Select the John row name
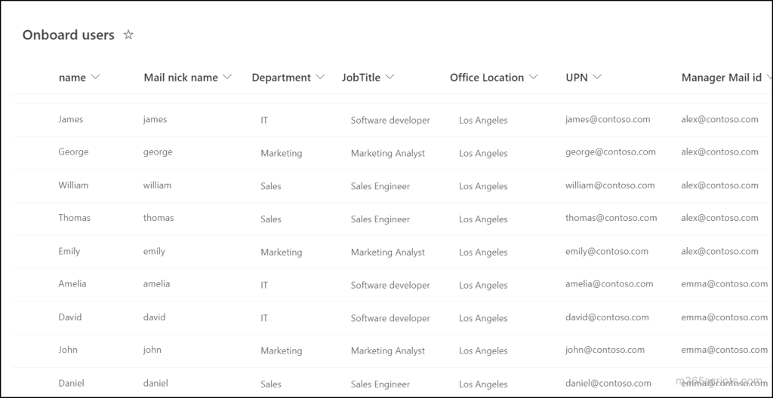Screen dimensions: 773x398 [x=68, y=350]
